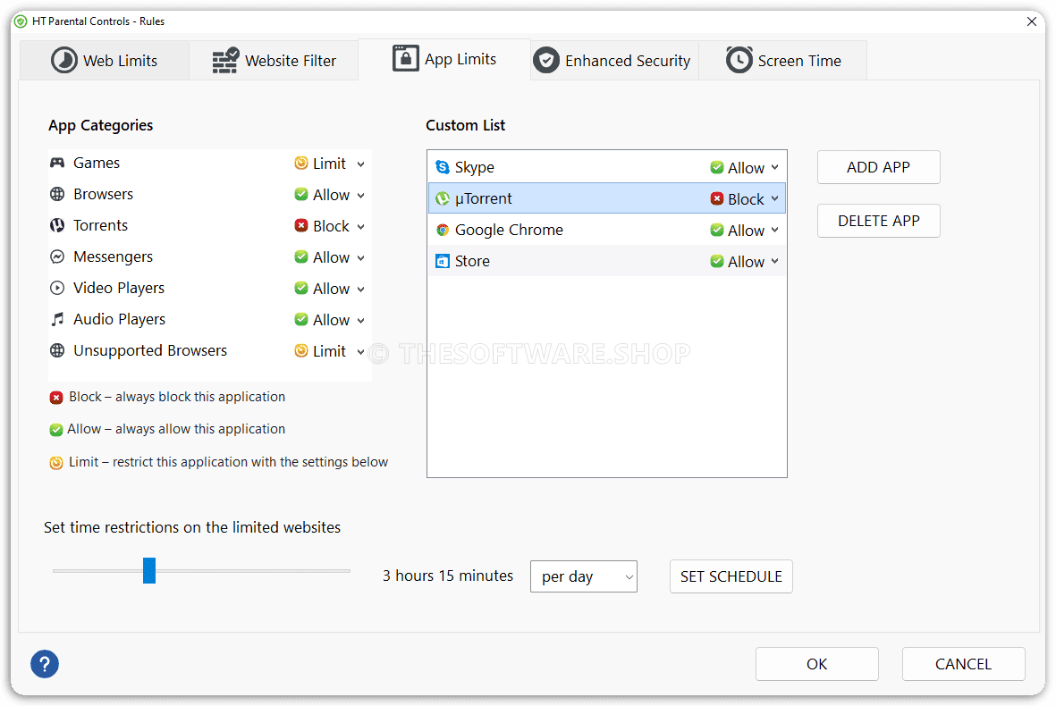Click the DELETE APP button
Viewport: 1056px width, 706px height.
pos(878,221)
